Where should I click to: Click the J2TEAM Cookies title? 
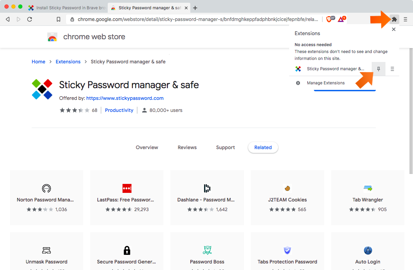[x=287, y=200]
